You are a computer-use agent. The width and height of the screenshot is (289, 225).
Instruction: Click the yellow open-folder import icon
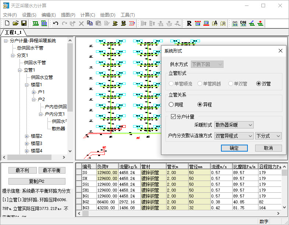(115, 23)
